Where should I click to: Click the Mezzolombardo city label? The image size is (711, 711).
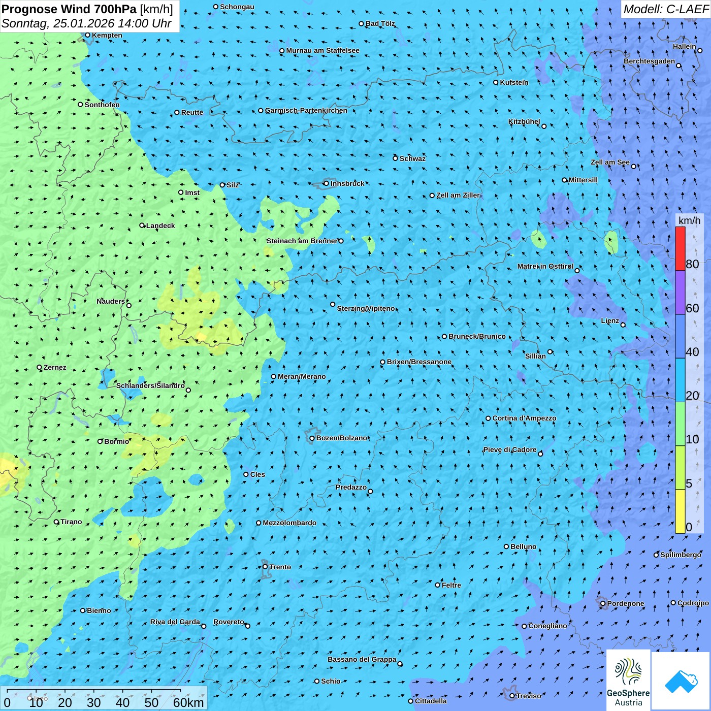289,523
